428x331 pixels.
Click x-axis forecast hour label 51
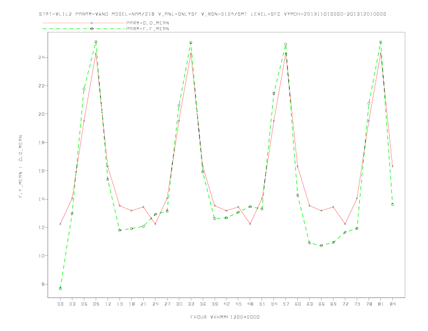tap(262, 304)
